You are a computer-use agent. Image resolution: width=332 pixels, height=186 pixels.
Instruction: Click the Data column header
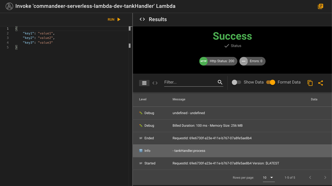pyautogui.click(x=314, y=99)
